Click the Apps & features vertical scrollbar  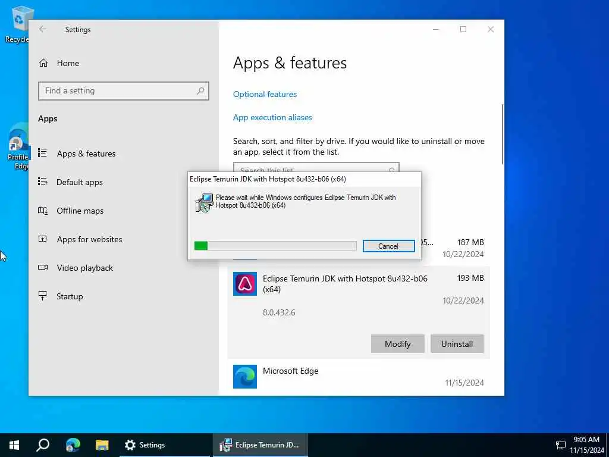click(502, 134)
